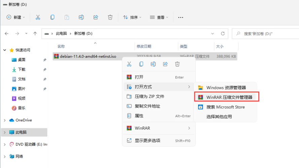Click Delete icon in the context menu
Image resolution: width=299 pixels, height=168 pixels.
177,64
